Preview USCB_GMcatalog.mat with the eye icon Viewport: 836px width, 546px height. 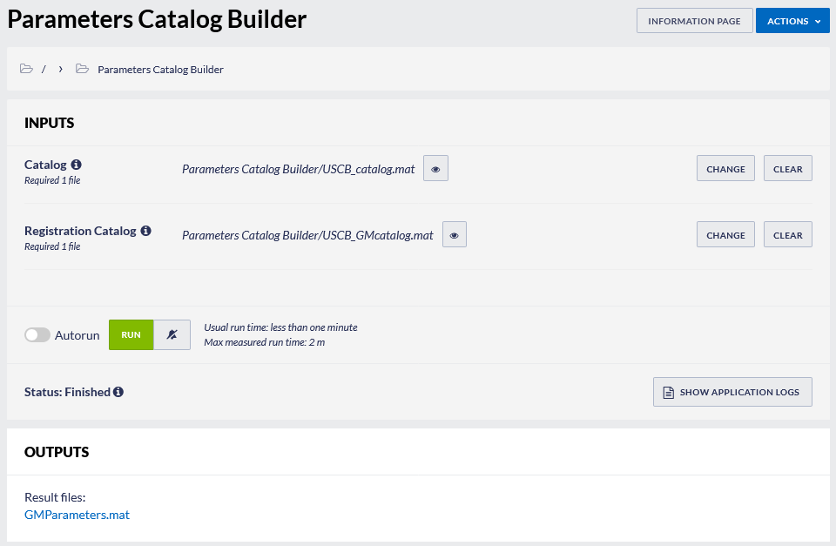(455, 234)
